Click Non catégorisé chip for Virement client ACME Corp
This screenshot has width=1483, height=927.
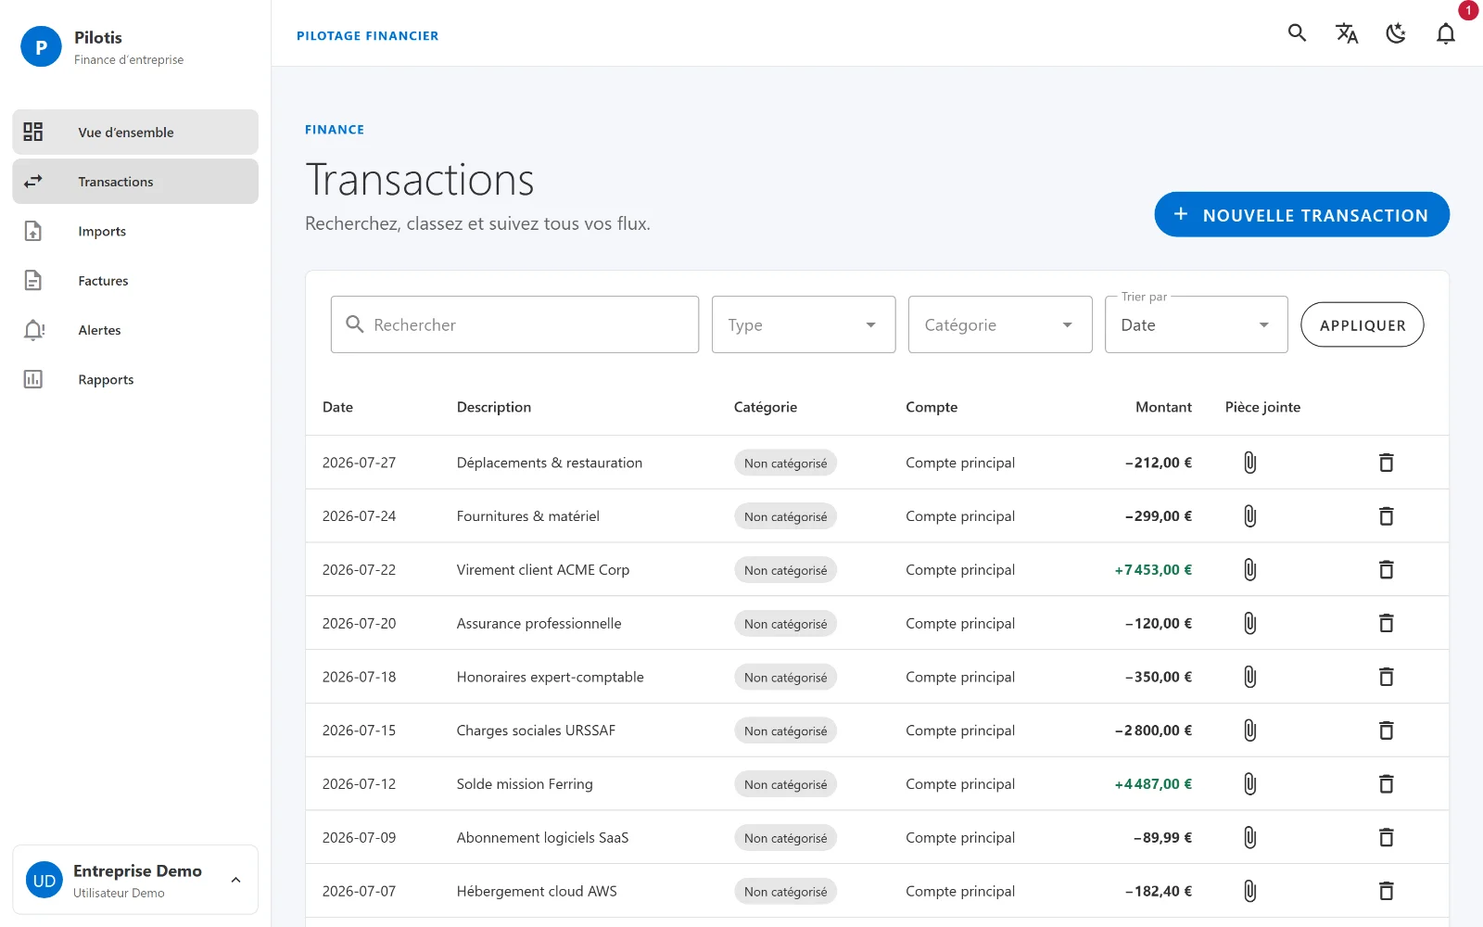pyautogui.click(x=785, y=570)
